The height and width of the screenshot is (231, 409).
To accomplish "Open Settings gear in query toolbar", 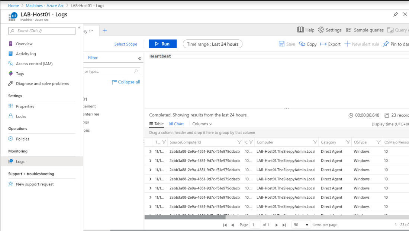I will 330,30.
